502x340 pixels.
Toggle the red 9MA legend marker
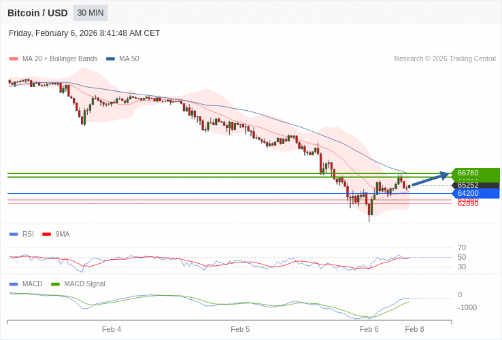point(47,235)
